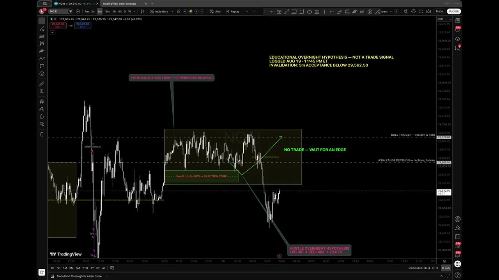Screen dimensions: 499x280
Task: Select rectangle tool in favorites drawing bar
Action: pos(302,12)
